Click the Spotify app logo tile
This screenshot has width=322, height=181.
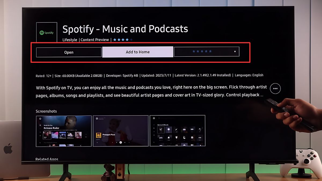tap(46, 32)
